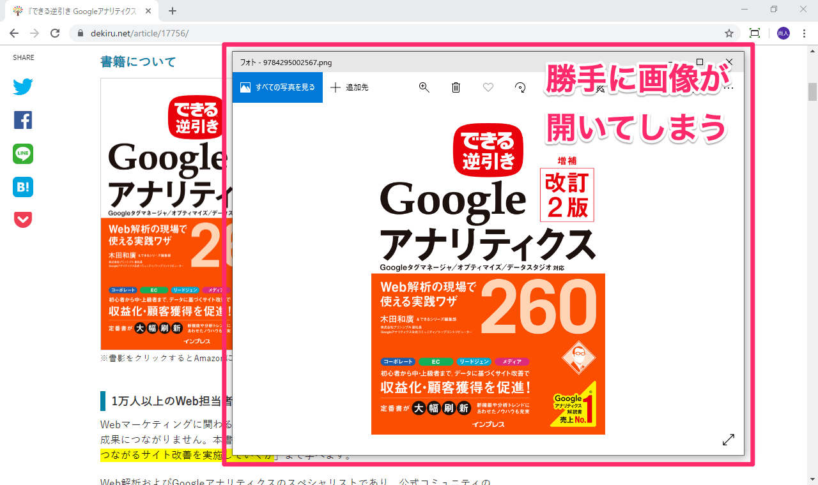Viewport: 818px width, 485px height.
Task: Click the capture icon beside bookmark star
Action: (x=755, y=33)
